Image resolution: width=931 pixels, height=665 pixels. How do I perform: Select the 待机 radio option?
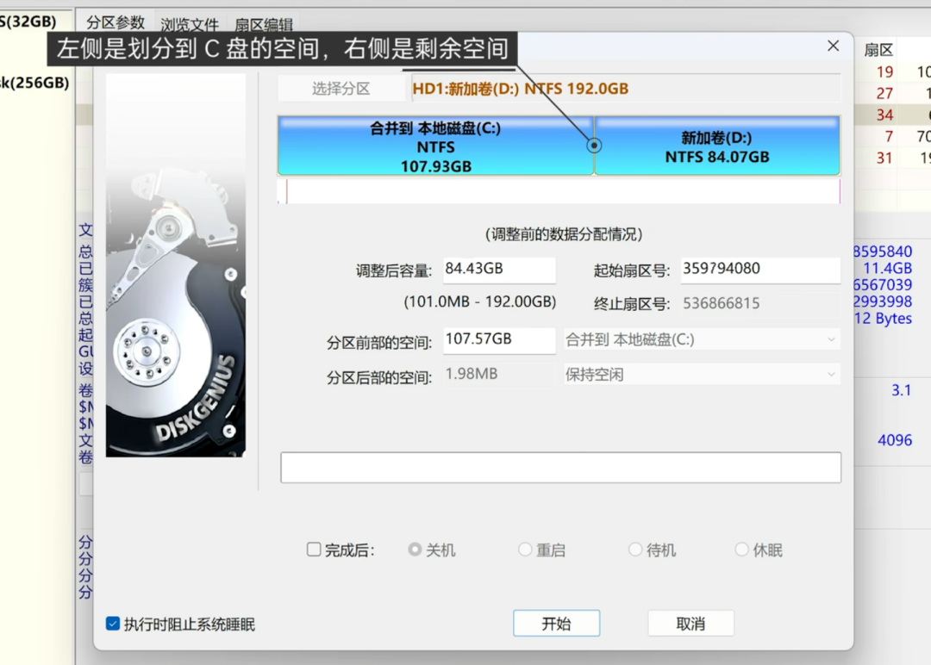635,550
